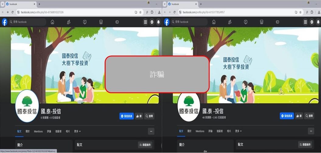Open the three-dot options in left profile
Image resolution: width=321 pixels, height=153 pixels.
(151, 131)
